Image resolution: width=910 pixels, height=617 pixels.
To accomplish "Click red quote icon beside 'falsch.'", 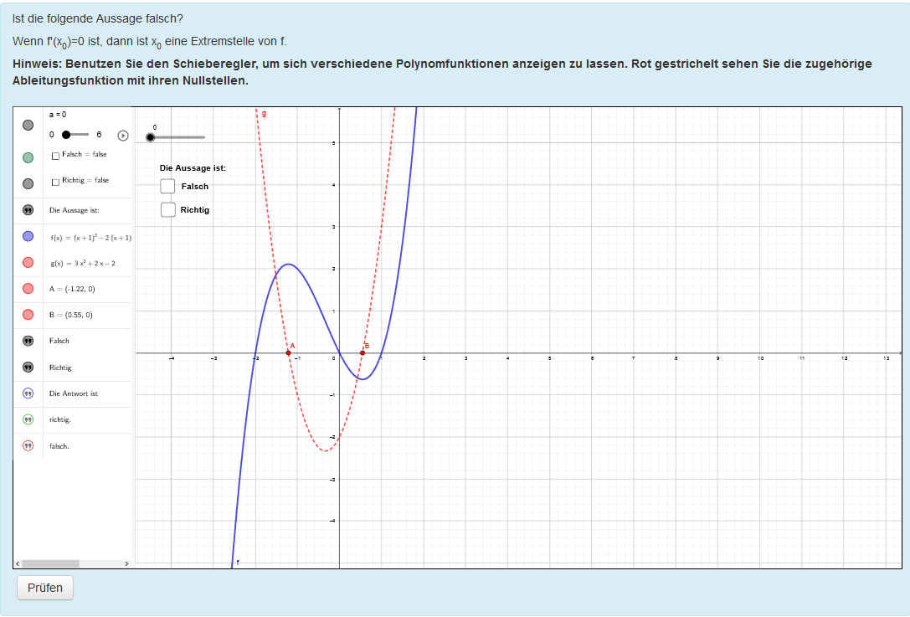I will click(x=28, y=446).
